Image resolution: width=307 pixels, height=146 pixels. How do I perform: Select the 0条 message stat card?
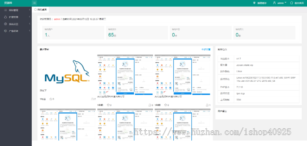pos(264,32)
